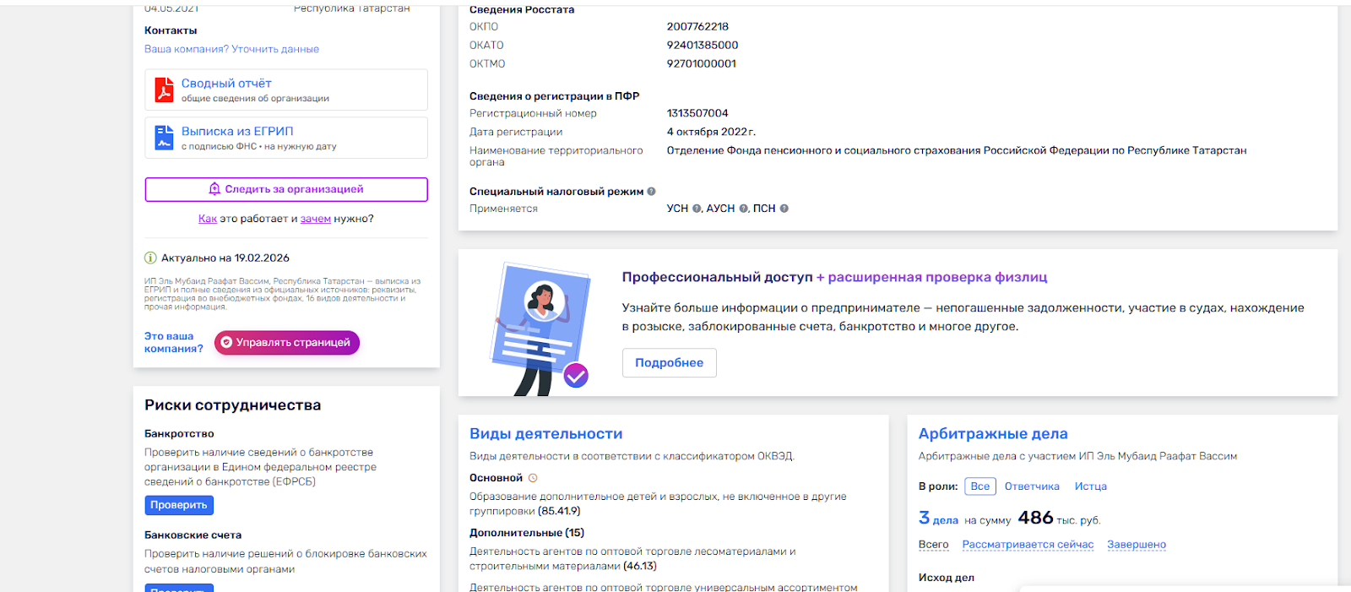Viewport: 1351px width, 592px height.
Task: Click activity code text (46.13)
Action: [642, 566]
